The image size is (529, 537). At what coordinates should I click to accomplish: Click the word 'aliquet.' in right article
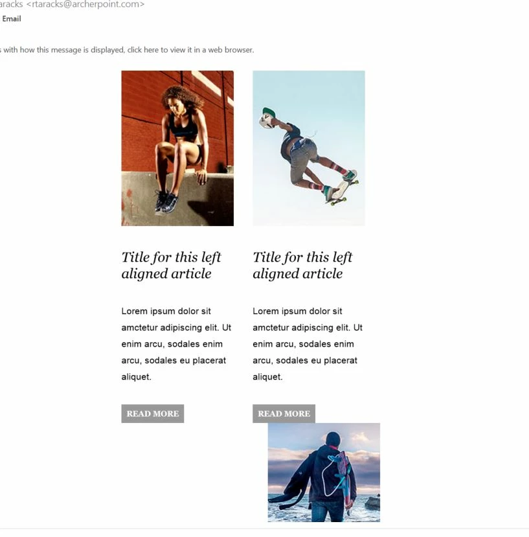click(x=268, y=377)
